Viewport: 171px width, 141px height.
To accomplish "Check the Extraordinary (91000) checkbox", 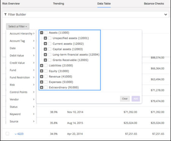I will (46, 87).
